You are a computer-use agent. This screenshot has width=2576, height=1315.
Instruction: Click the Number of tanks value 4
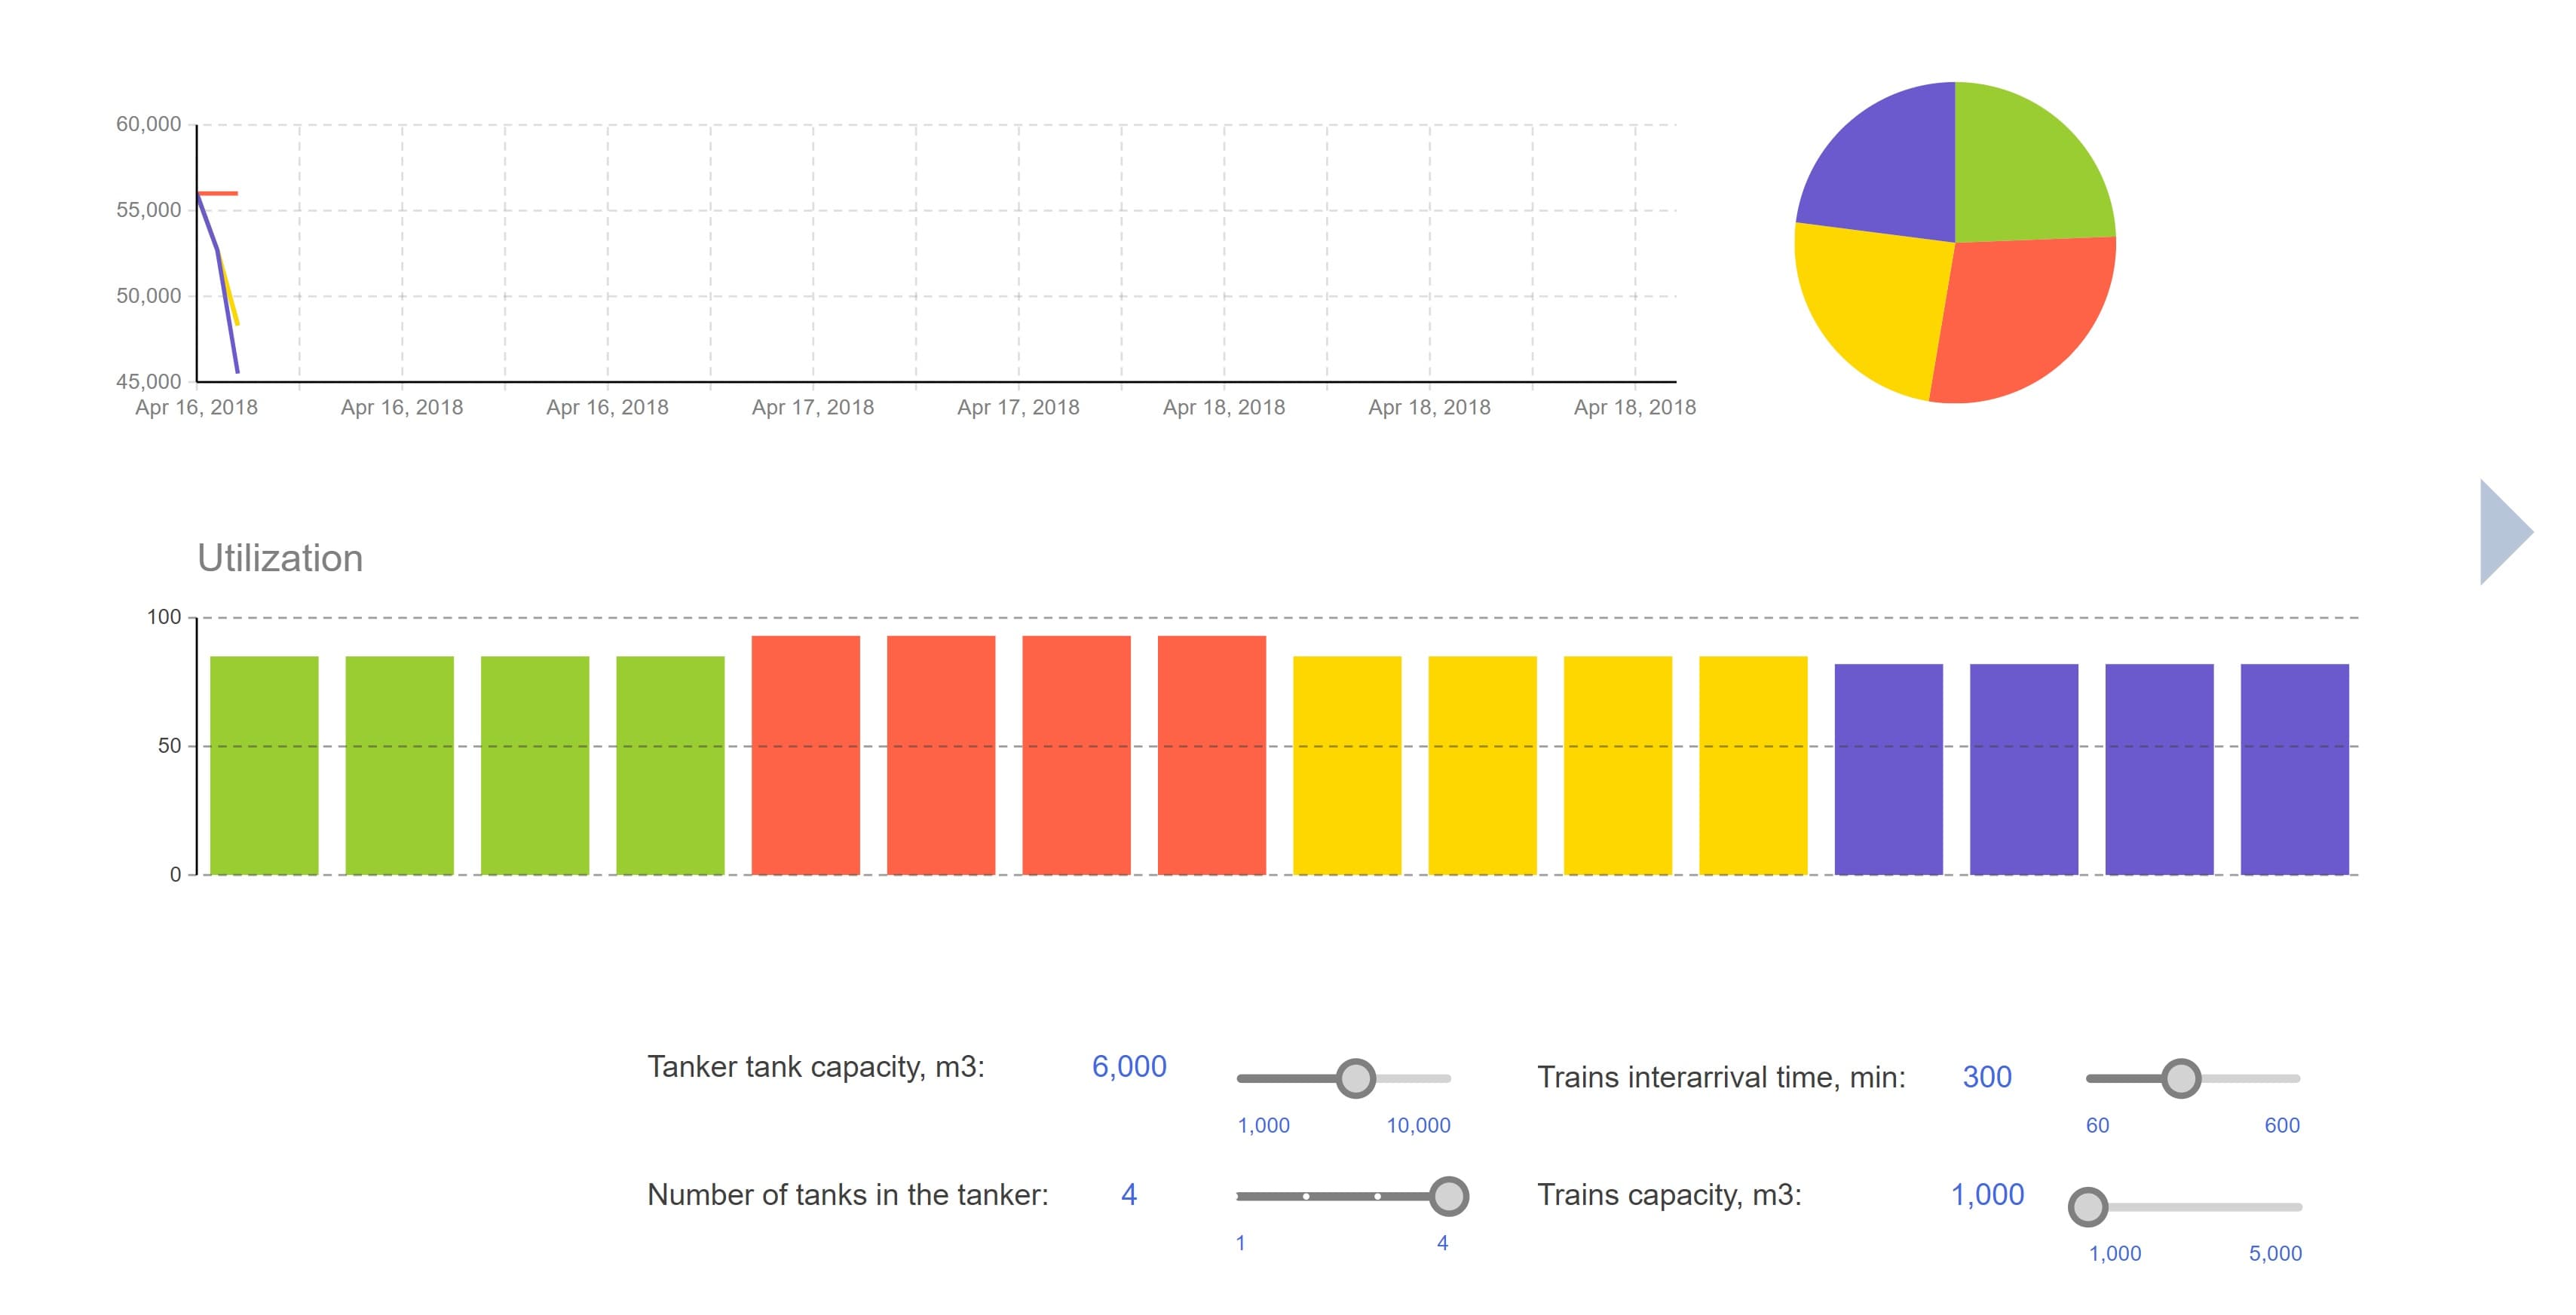click(x=1129, y=1194)
